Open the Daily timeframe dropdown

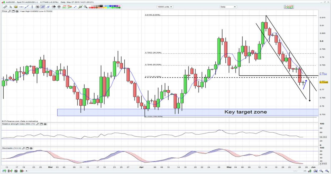click(x=228, y=7)
